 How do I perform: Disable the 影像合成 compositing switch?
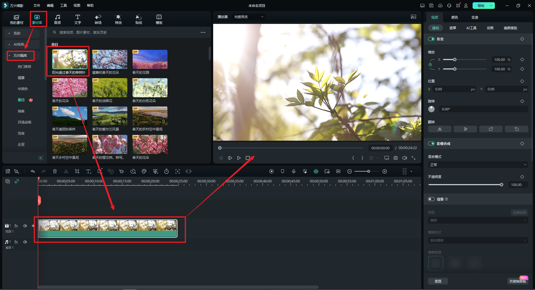click(x=431, y=143)
